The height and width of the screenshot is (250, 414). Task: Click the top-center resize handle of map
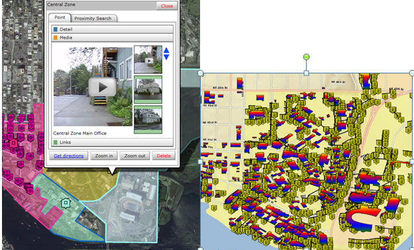[306, 73]
